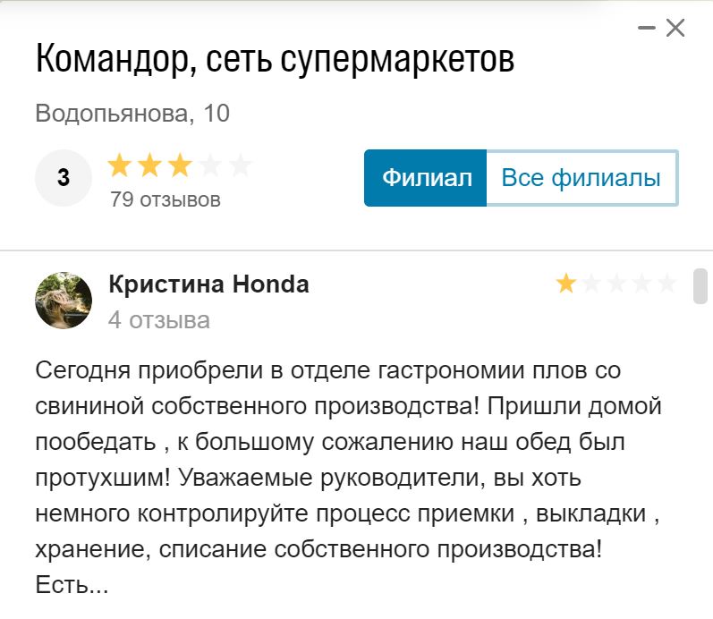Viewport: 713px width, 619px height.
Task: Click the fourth greyed overall rating star
Action: pos(210,165)
